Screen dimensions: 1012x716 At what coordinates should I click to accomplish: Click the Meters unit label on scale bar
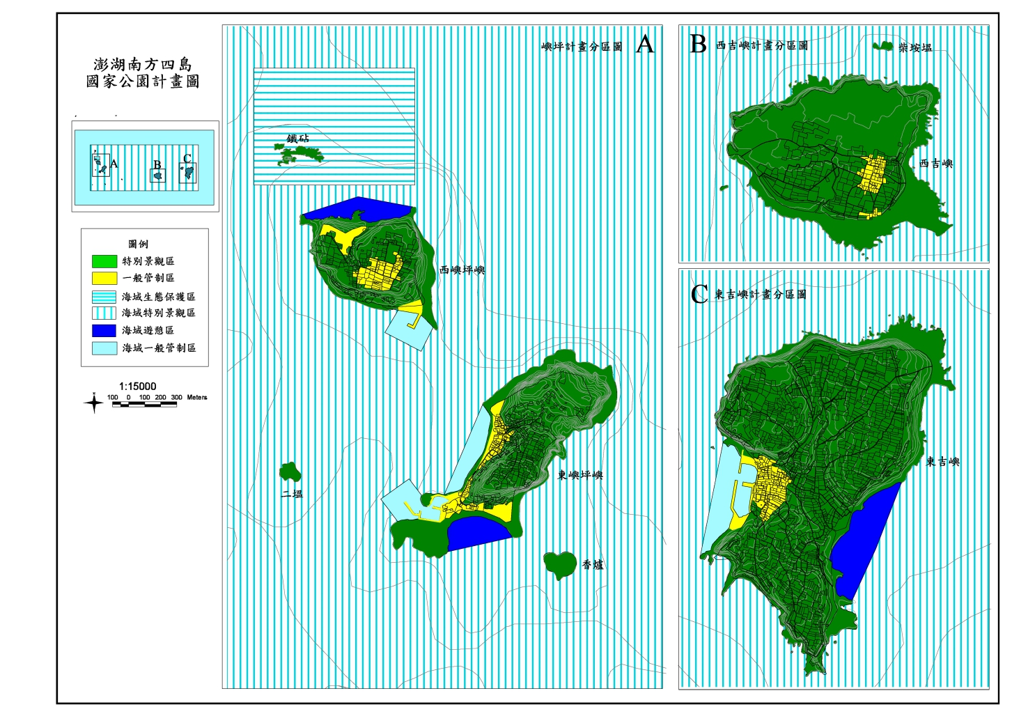[197, 397]
